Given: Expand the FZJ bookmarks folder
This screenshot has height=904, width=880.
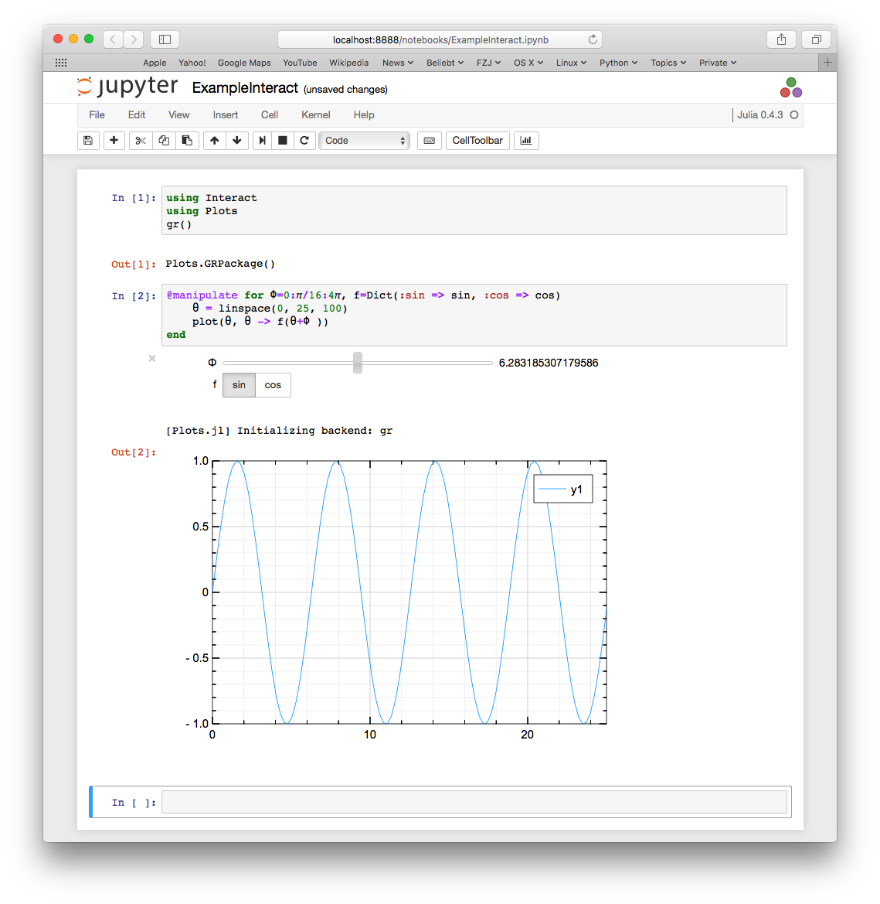Looking at the screenshot, I should click(x=488, y=63).
